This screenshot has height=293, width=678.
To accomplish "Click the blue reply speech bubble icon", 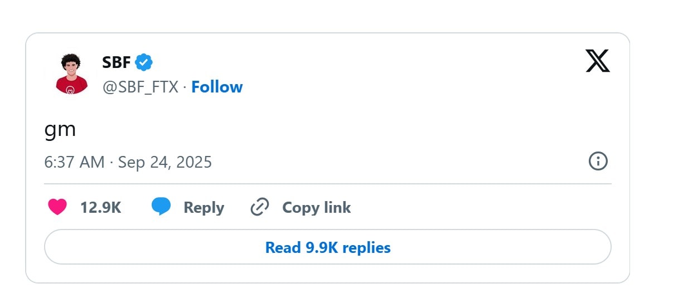I will click(x=161, y=207).
